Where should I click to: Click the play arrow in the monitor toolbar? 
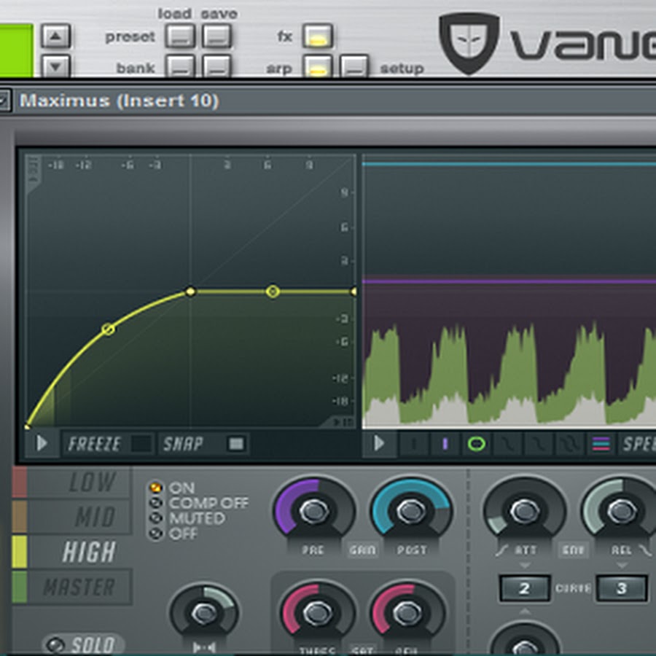point(379,443)
